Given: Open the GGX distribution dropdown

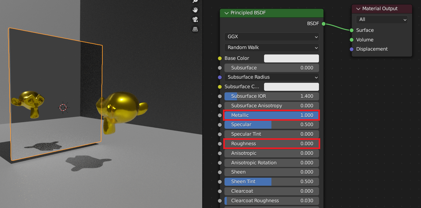Looking at the screenshot, I should tap(271, 37).
